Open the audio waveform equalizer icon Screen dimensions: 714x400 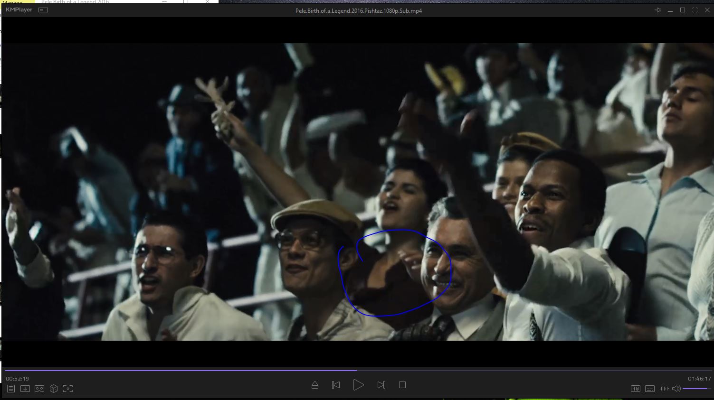point(664,389)
